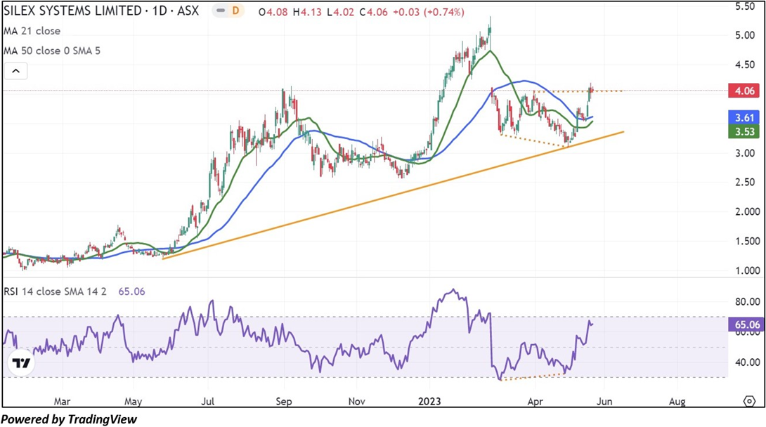Click the green 3.53 MA price label
This screenshot has height=427, width=766.
[744, 131]
